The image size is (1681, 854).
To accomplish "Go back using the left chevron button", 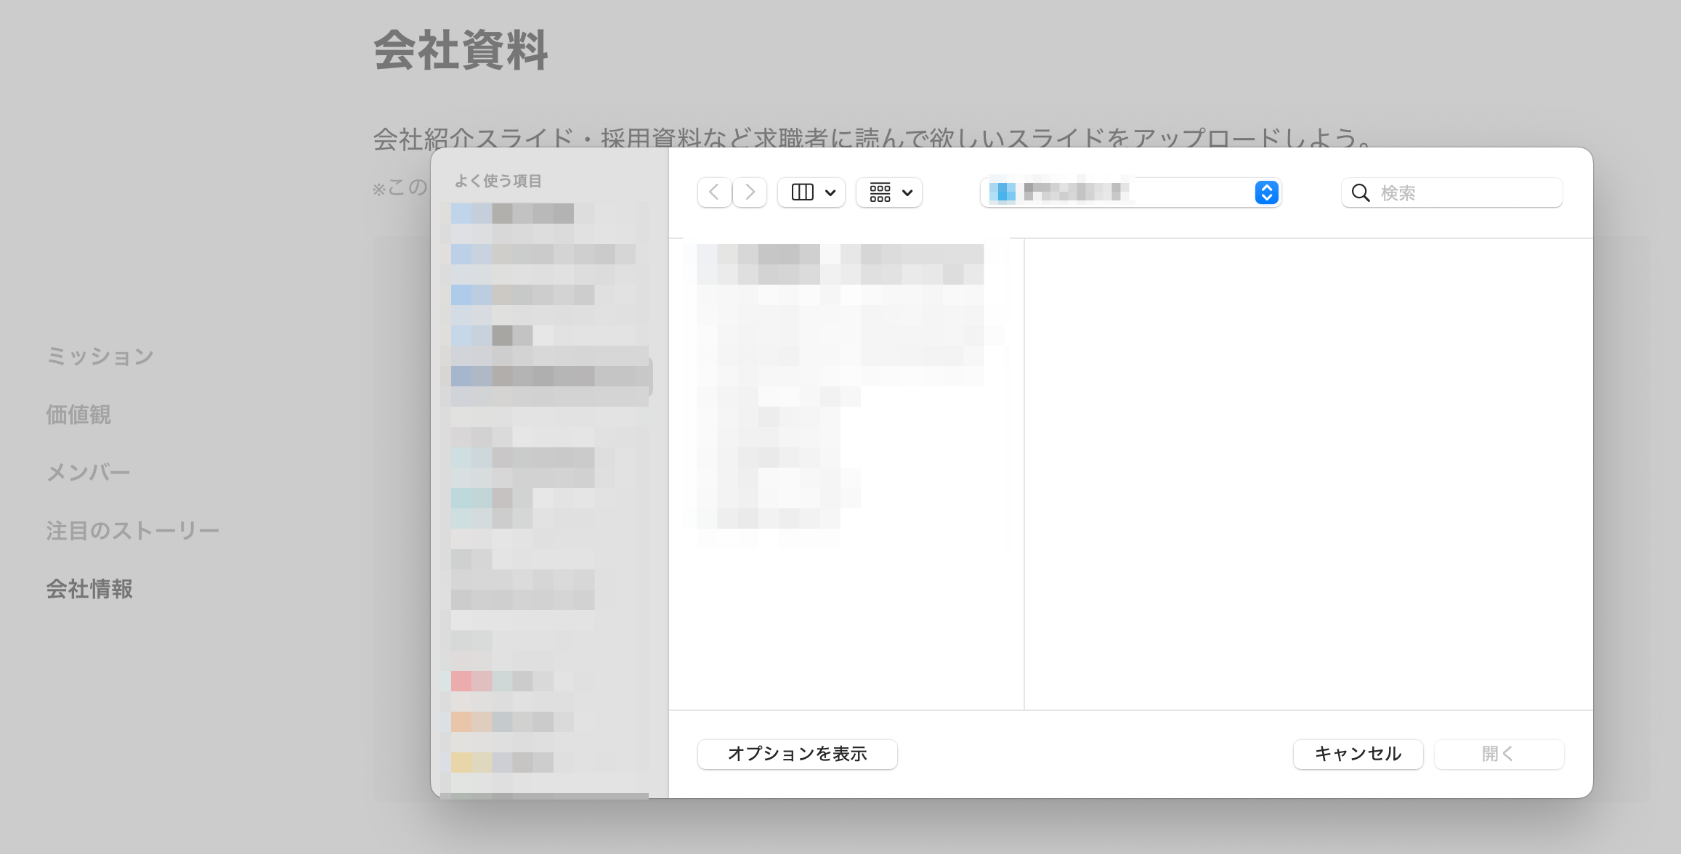I will (x=714, y=192).
